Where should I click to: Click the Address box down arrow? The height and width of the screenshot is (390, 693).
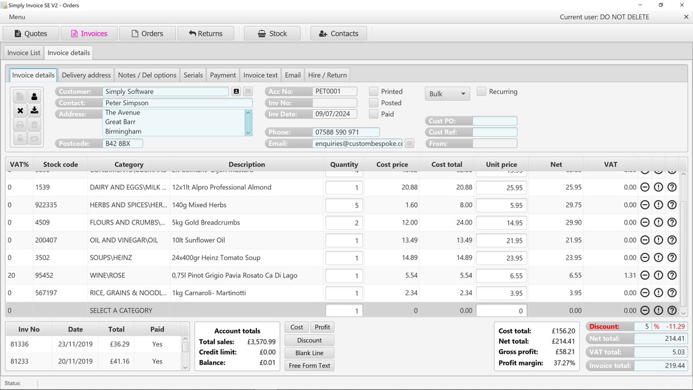tap(248, 132)
